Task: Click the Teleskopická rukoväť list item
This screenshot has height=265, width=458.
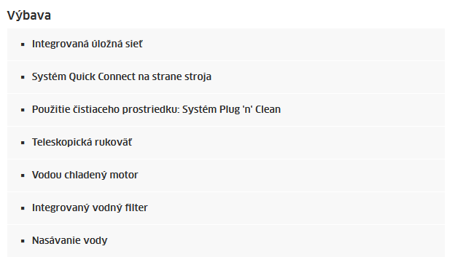Action: (x=226, y=143)
